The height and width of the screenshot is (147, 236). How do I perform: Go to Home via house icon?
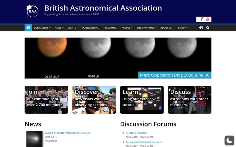click(28, 28)
